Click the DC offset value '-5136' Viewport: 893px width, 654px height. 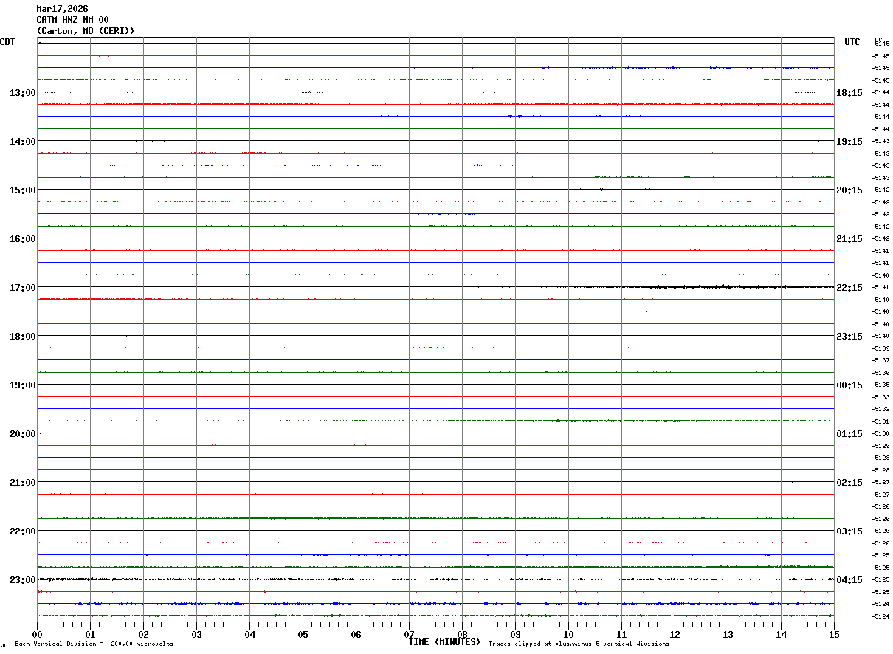pos(880,373)
